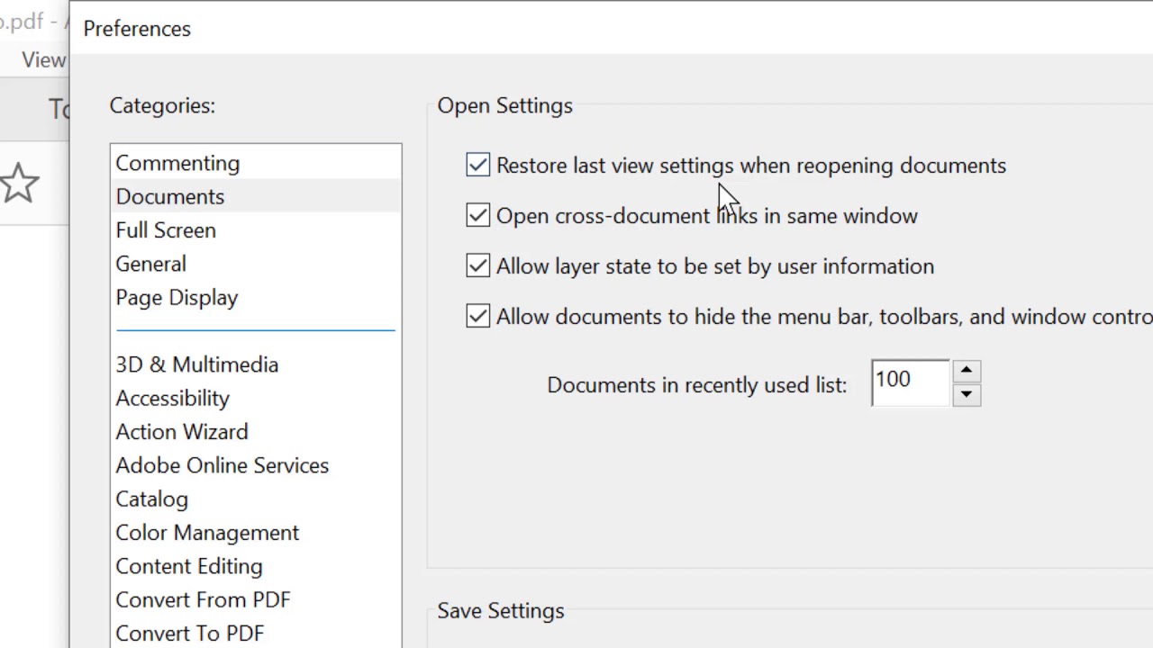Open 3D & Multimedia preferences

coord(197,364)
